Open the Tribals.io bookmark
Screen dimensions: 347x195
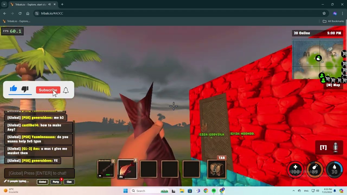tap(16, 21)
